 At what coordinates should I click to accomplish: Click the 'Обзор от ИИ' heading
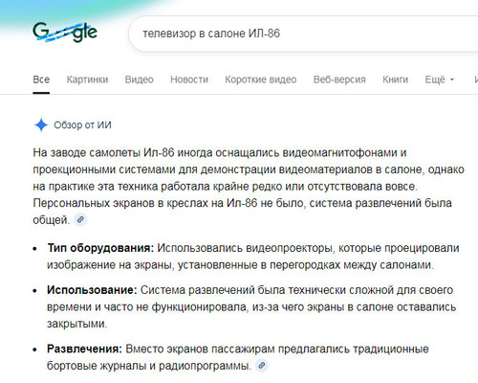82,124
